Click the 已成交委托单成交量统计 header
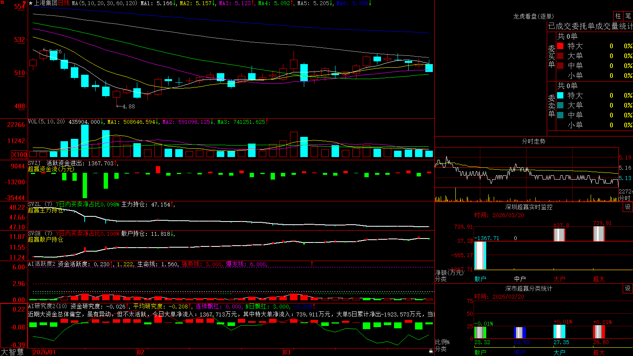Image resolution: width=633 pixels, height=356 pixels. pyautogui.click(x=590, y=26)
